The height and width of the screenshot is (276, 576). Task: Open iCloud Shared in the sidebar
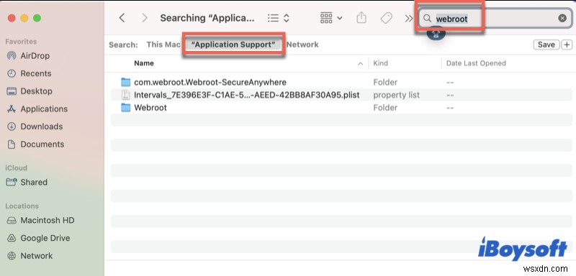[x=27, y=182]
